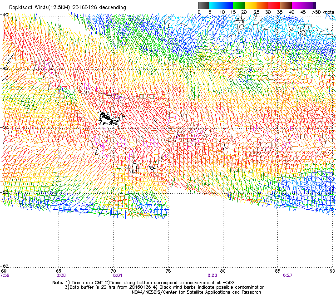Image resolution: width=336 pixels, height=295 pixels.
Task: Click the '80' longitude label
Action: (223, 271)
